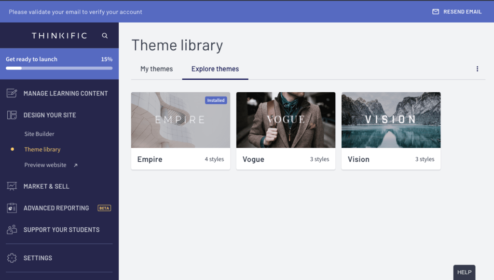Click the BETA tag next to Advanced Reporting
The height and width of the screenshot is (280, 494).
pyautogui.click(x=104, y=208)
